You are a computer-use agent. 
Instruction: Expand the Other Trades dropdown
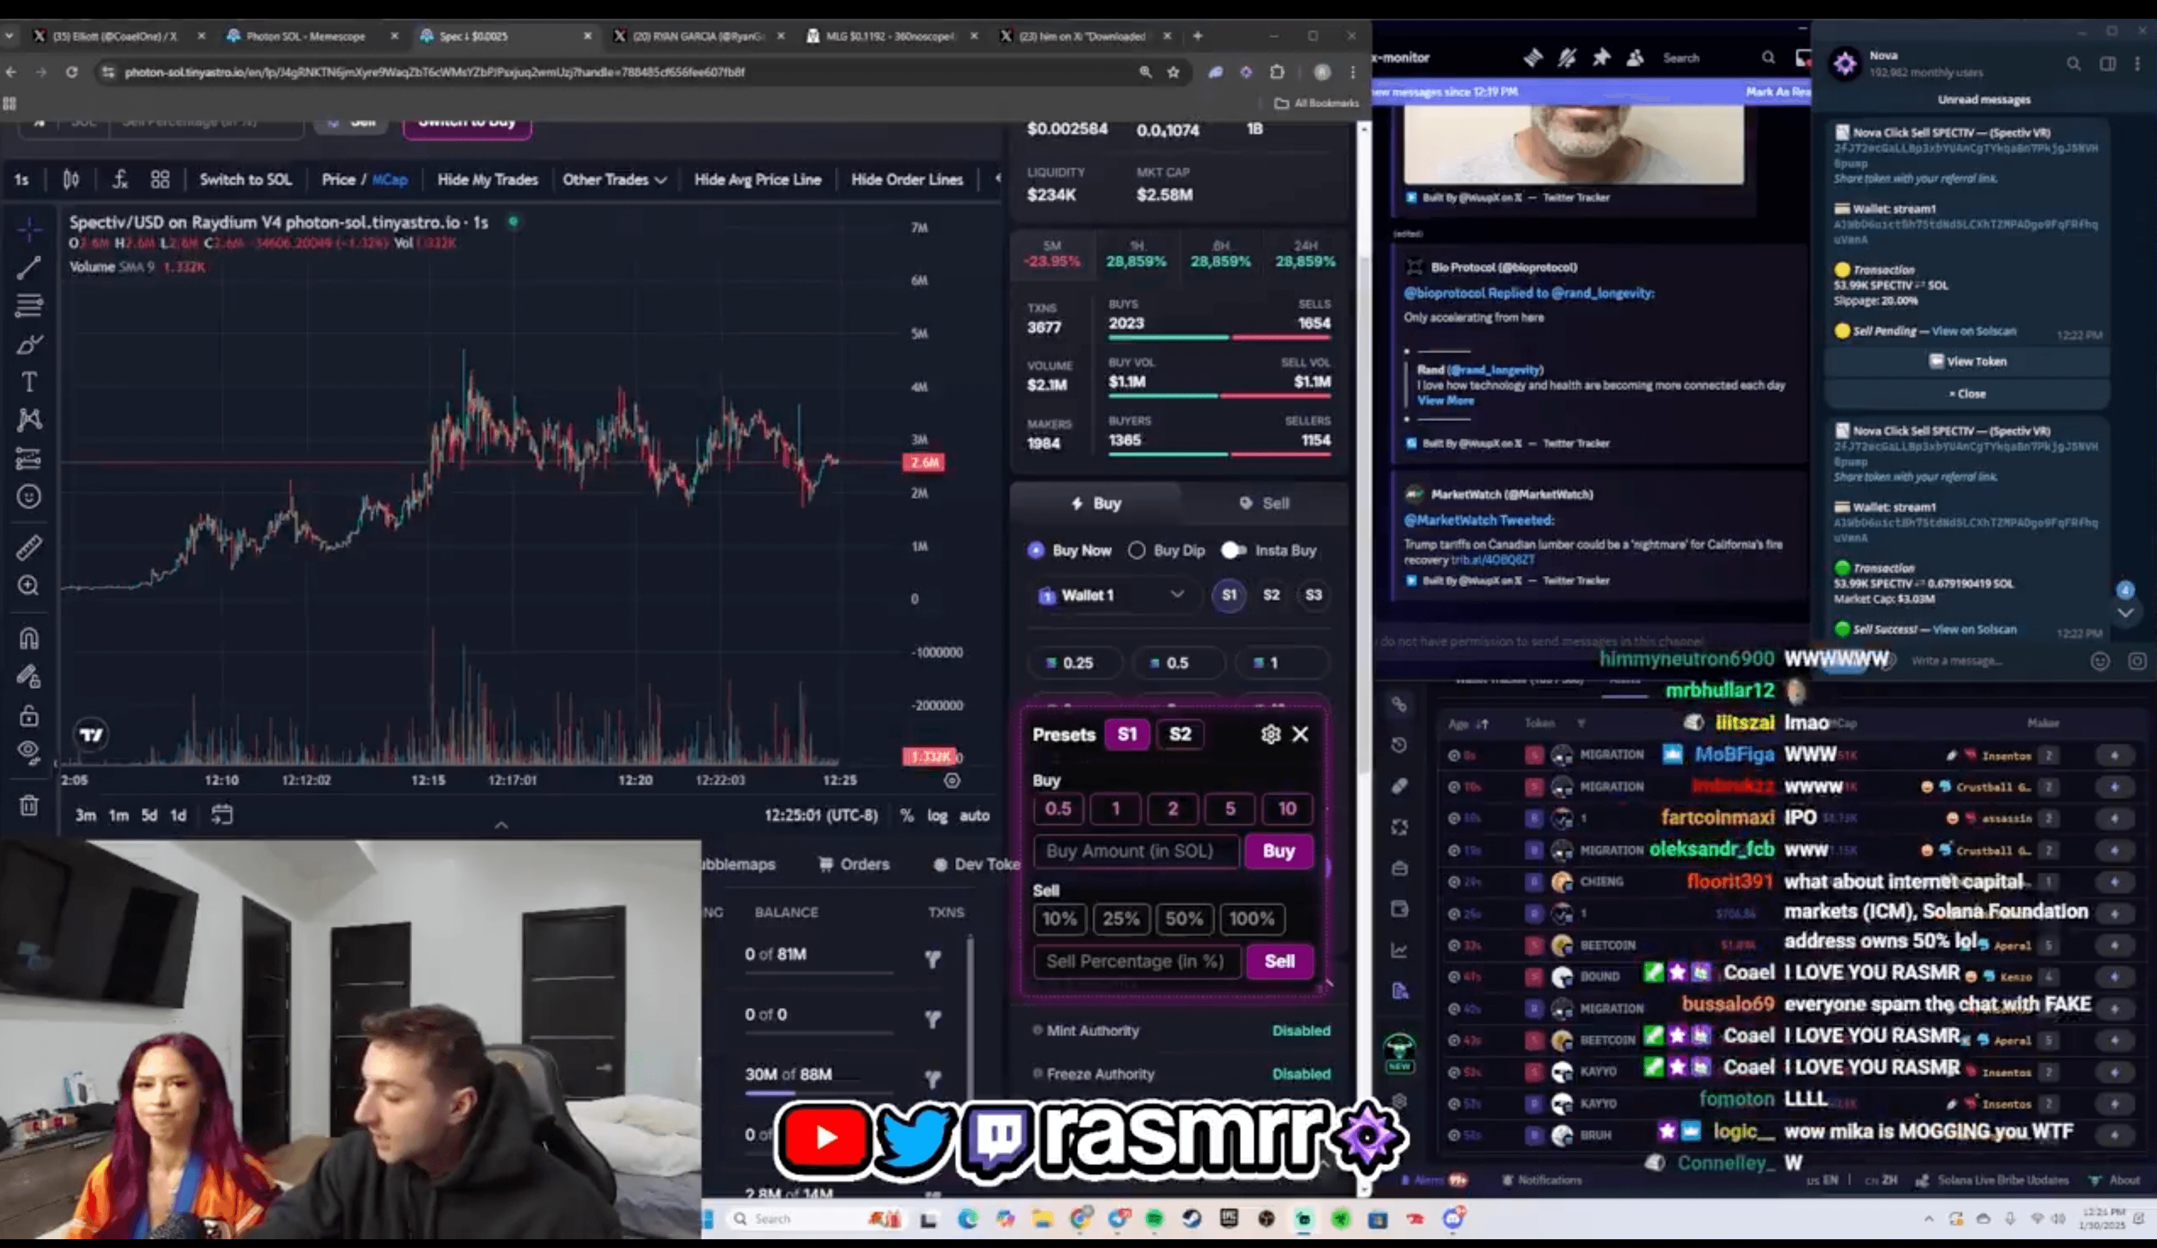click(614, 179)
